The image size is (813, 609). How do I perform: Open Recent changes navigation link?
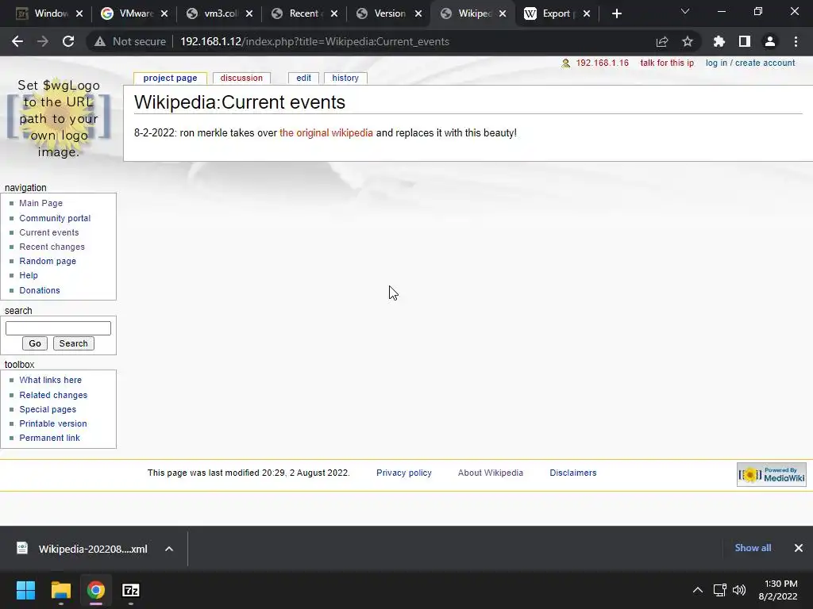[52, 247]
